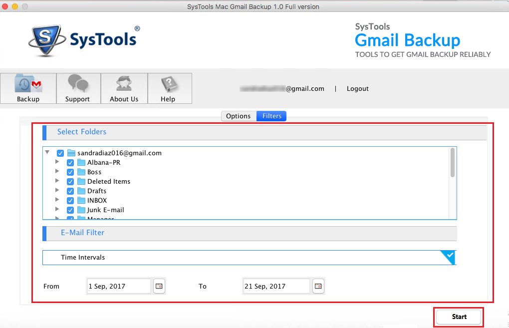
Task: Select sandradiaz016@gmail.com account row text
Action: (119, 153)
